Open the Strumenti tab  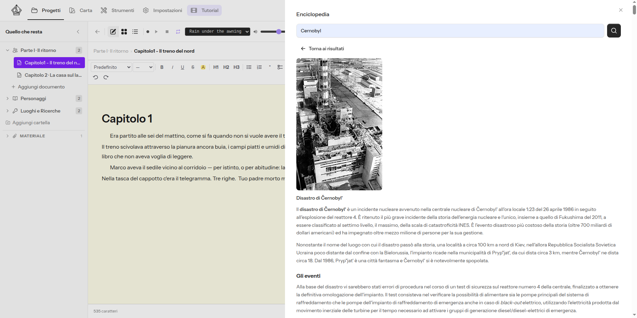point(117,10)
